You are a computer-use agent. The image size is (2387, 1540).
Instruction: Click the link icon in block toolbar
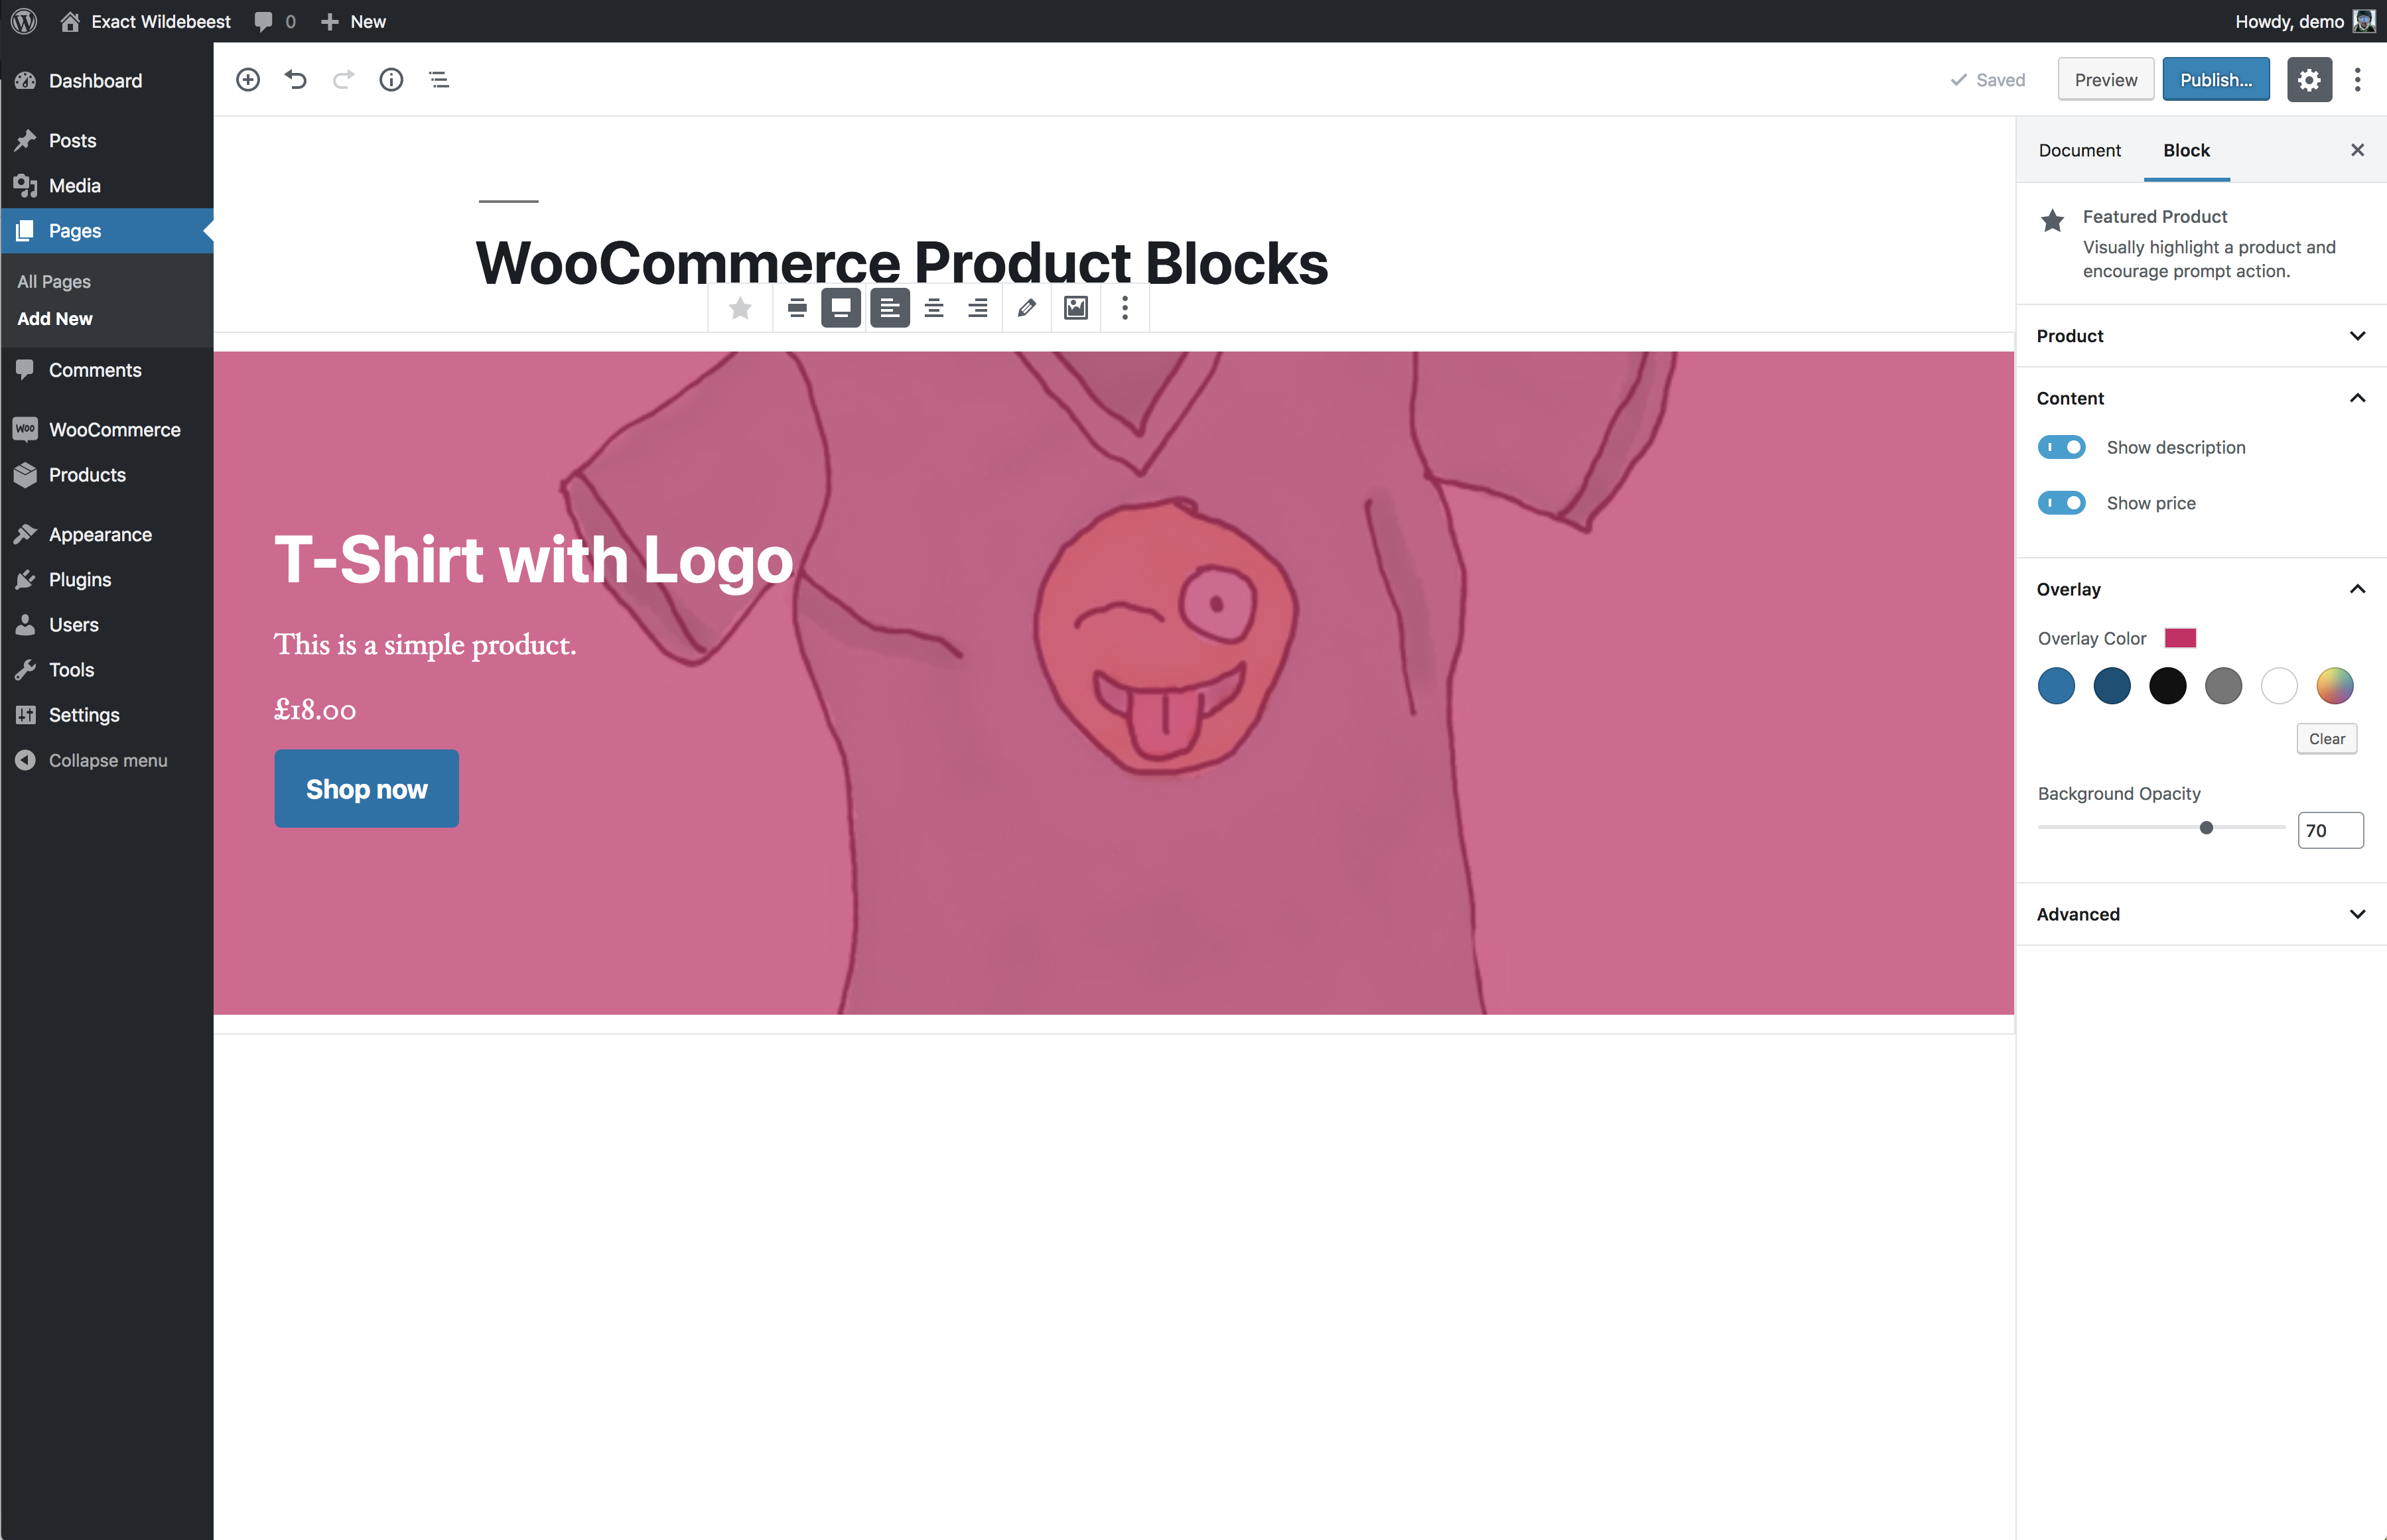tap(1028, 308)
